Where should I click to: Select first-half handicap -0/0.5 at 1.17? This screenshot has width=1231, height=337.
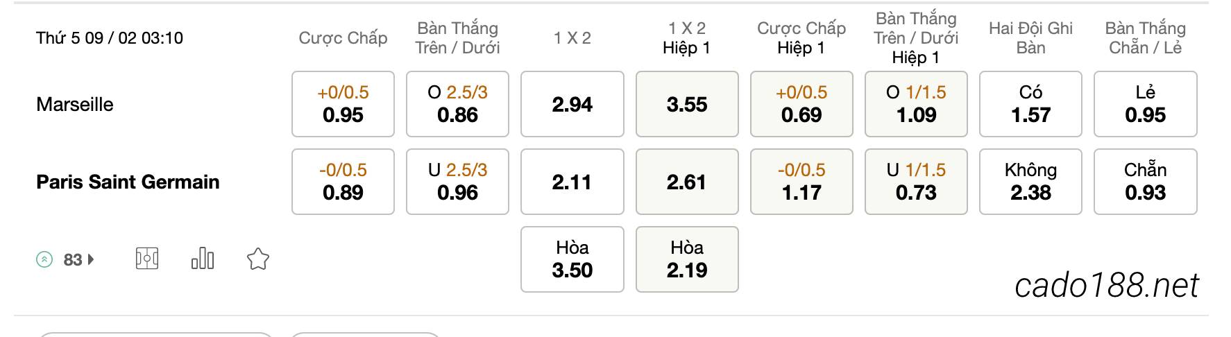pyautogui.click(x=801, y=182)
